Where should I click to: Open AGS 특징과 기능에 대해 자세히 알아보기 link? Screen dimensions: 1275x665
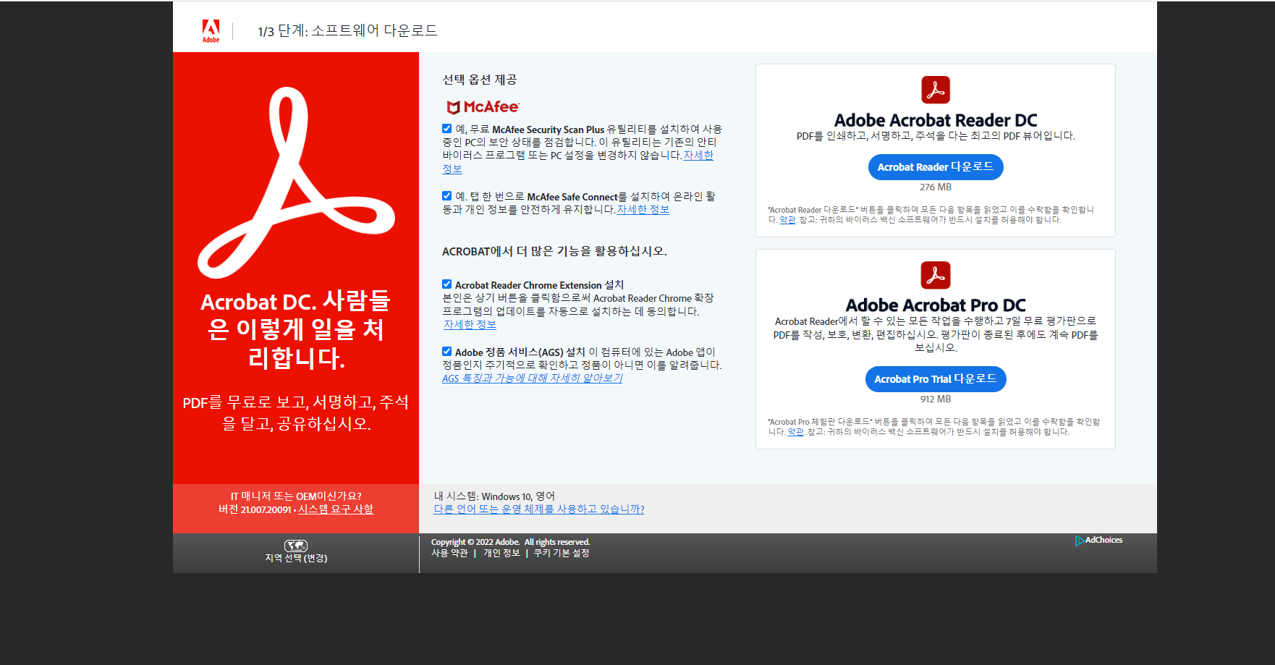533,378
